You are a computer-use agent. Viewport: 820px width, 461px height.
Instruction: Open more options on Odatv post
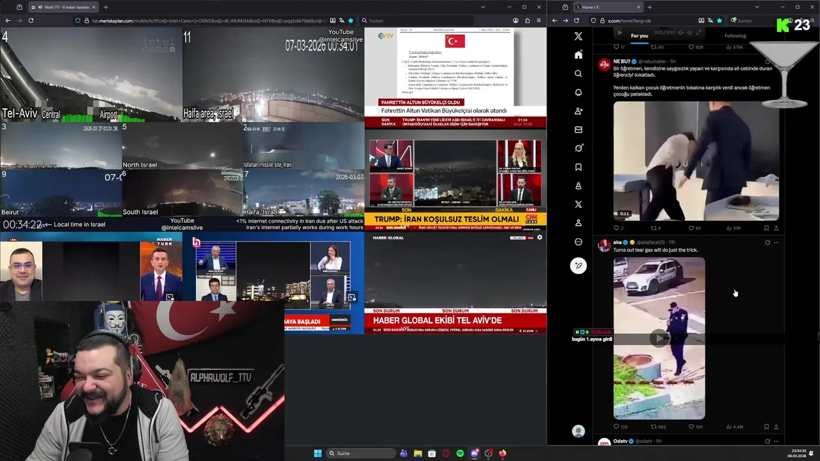tap(776, 441)
